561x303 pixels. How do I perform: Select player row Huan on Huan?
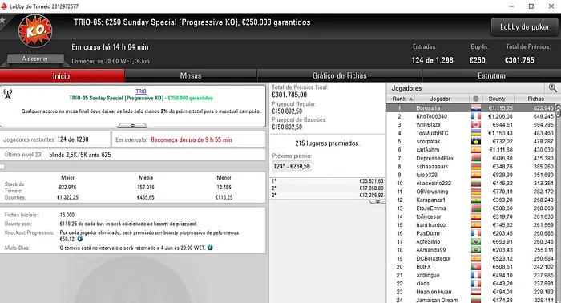pos(471,292)
